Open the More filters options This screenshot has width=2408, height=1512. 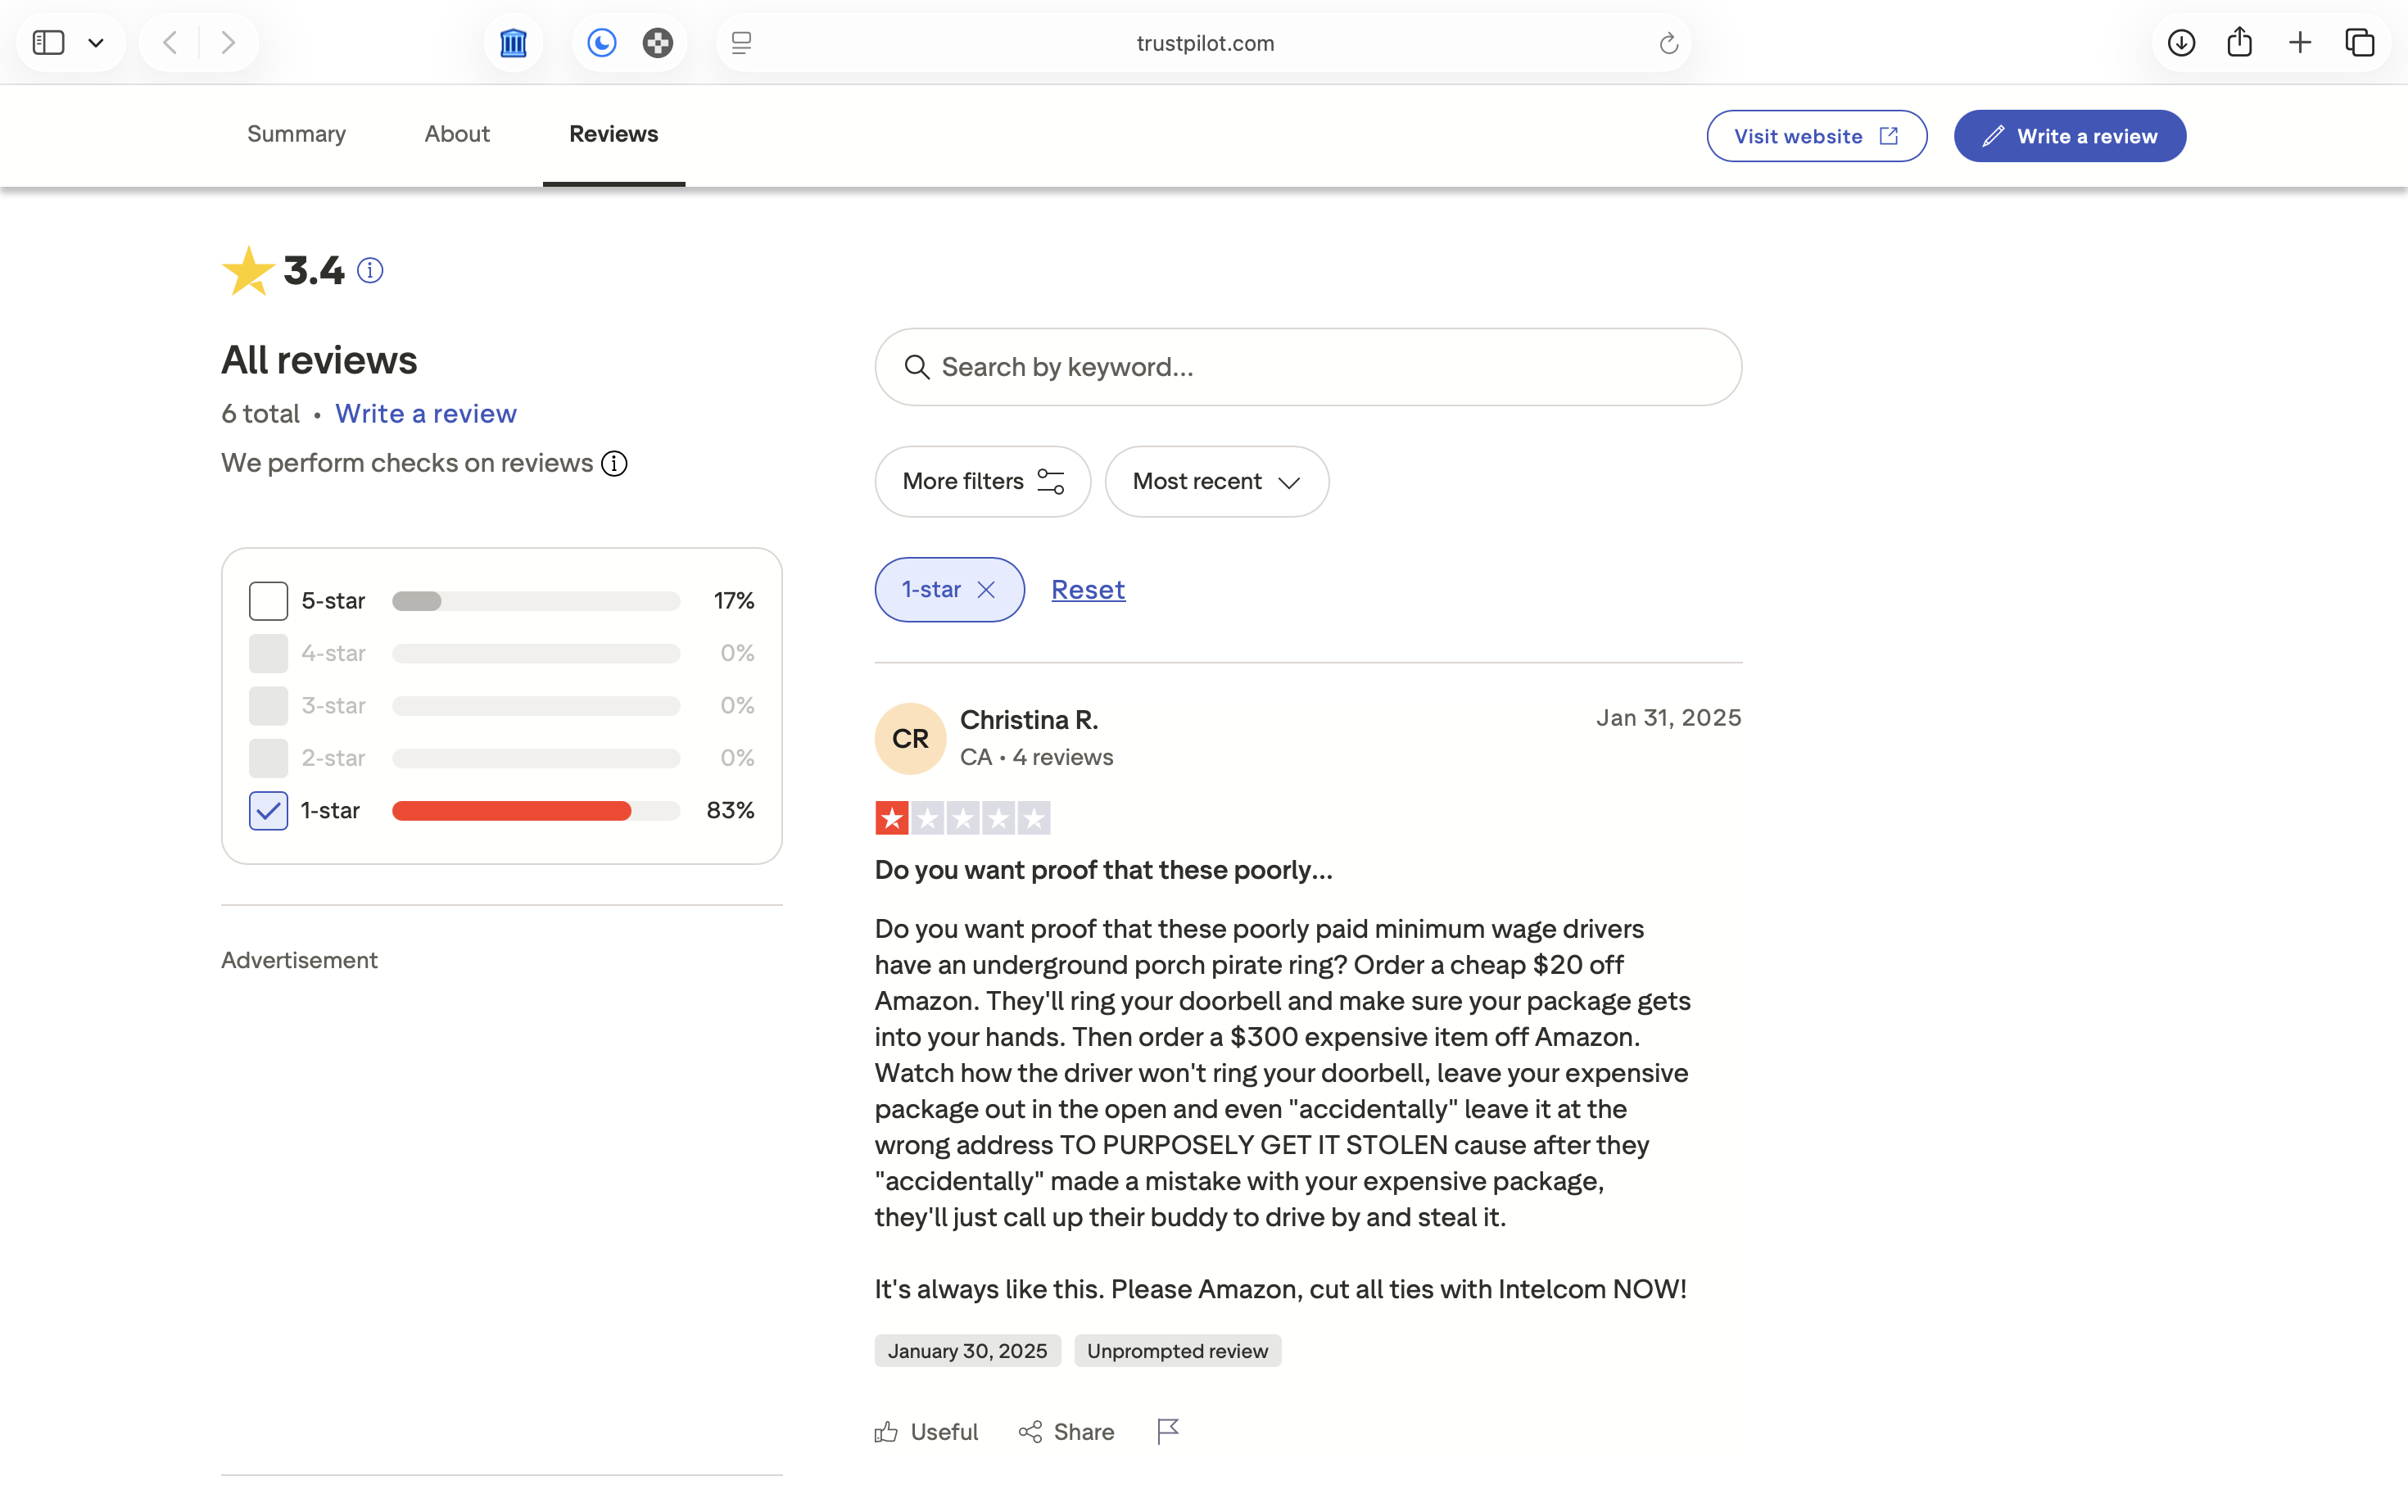coord(981,481)
